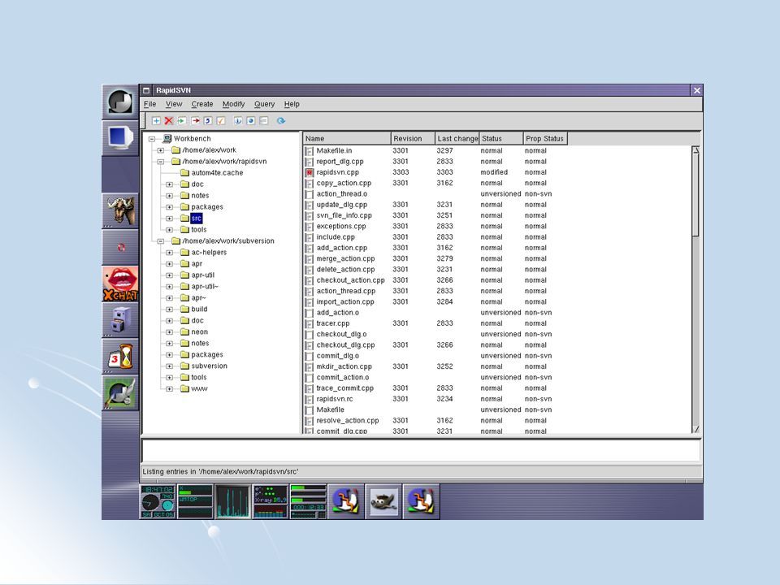This screenshot has width=780, height=585.
Task: Select the file action_thread.o
Action: [x=342, y=194]
